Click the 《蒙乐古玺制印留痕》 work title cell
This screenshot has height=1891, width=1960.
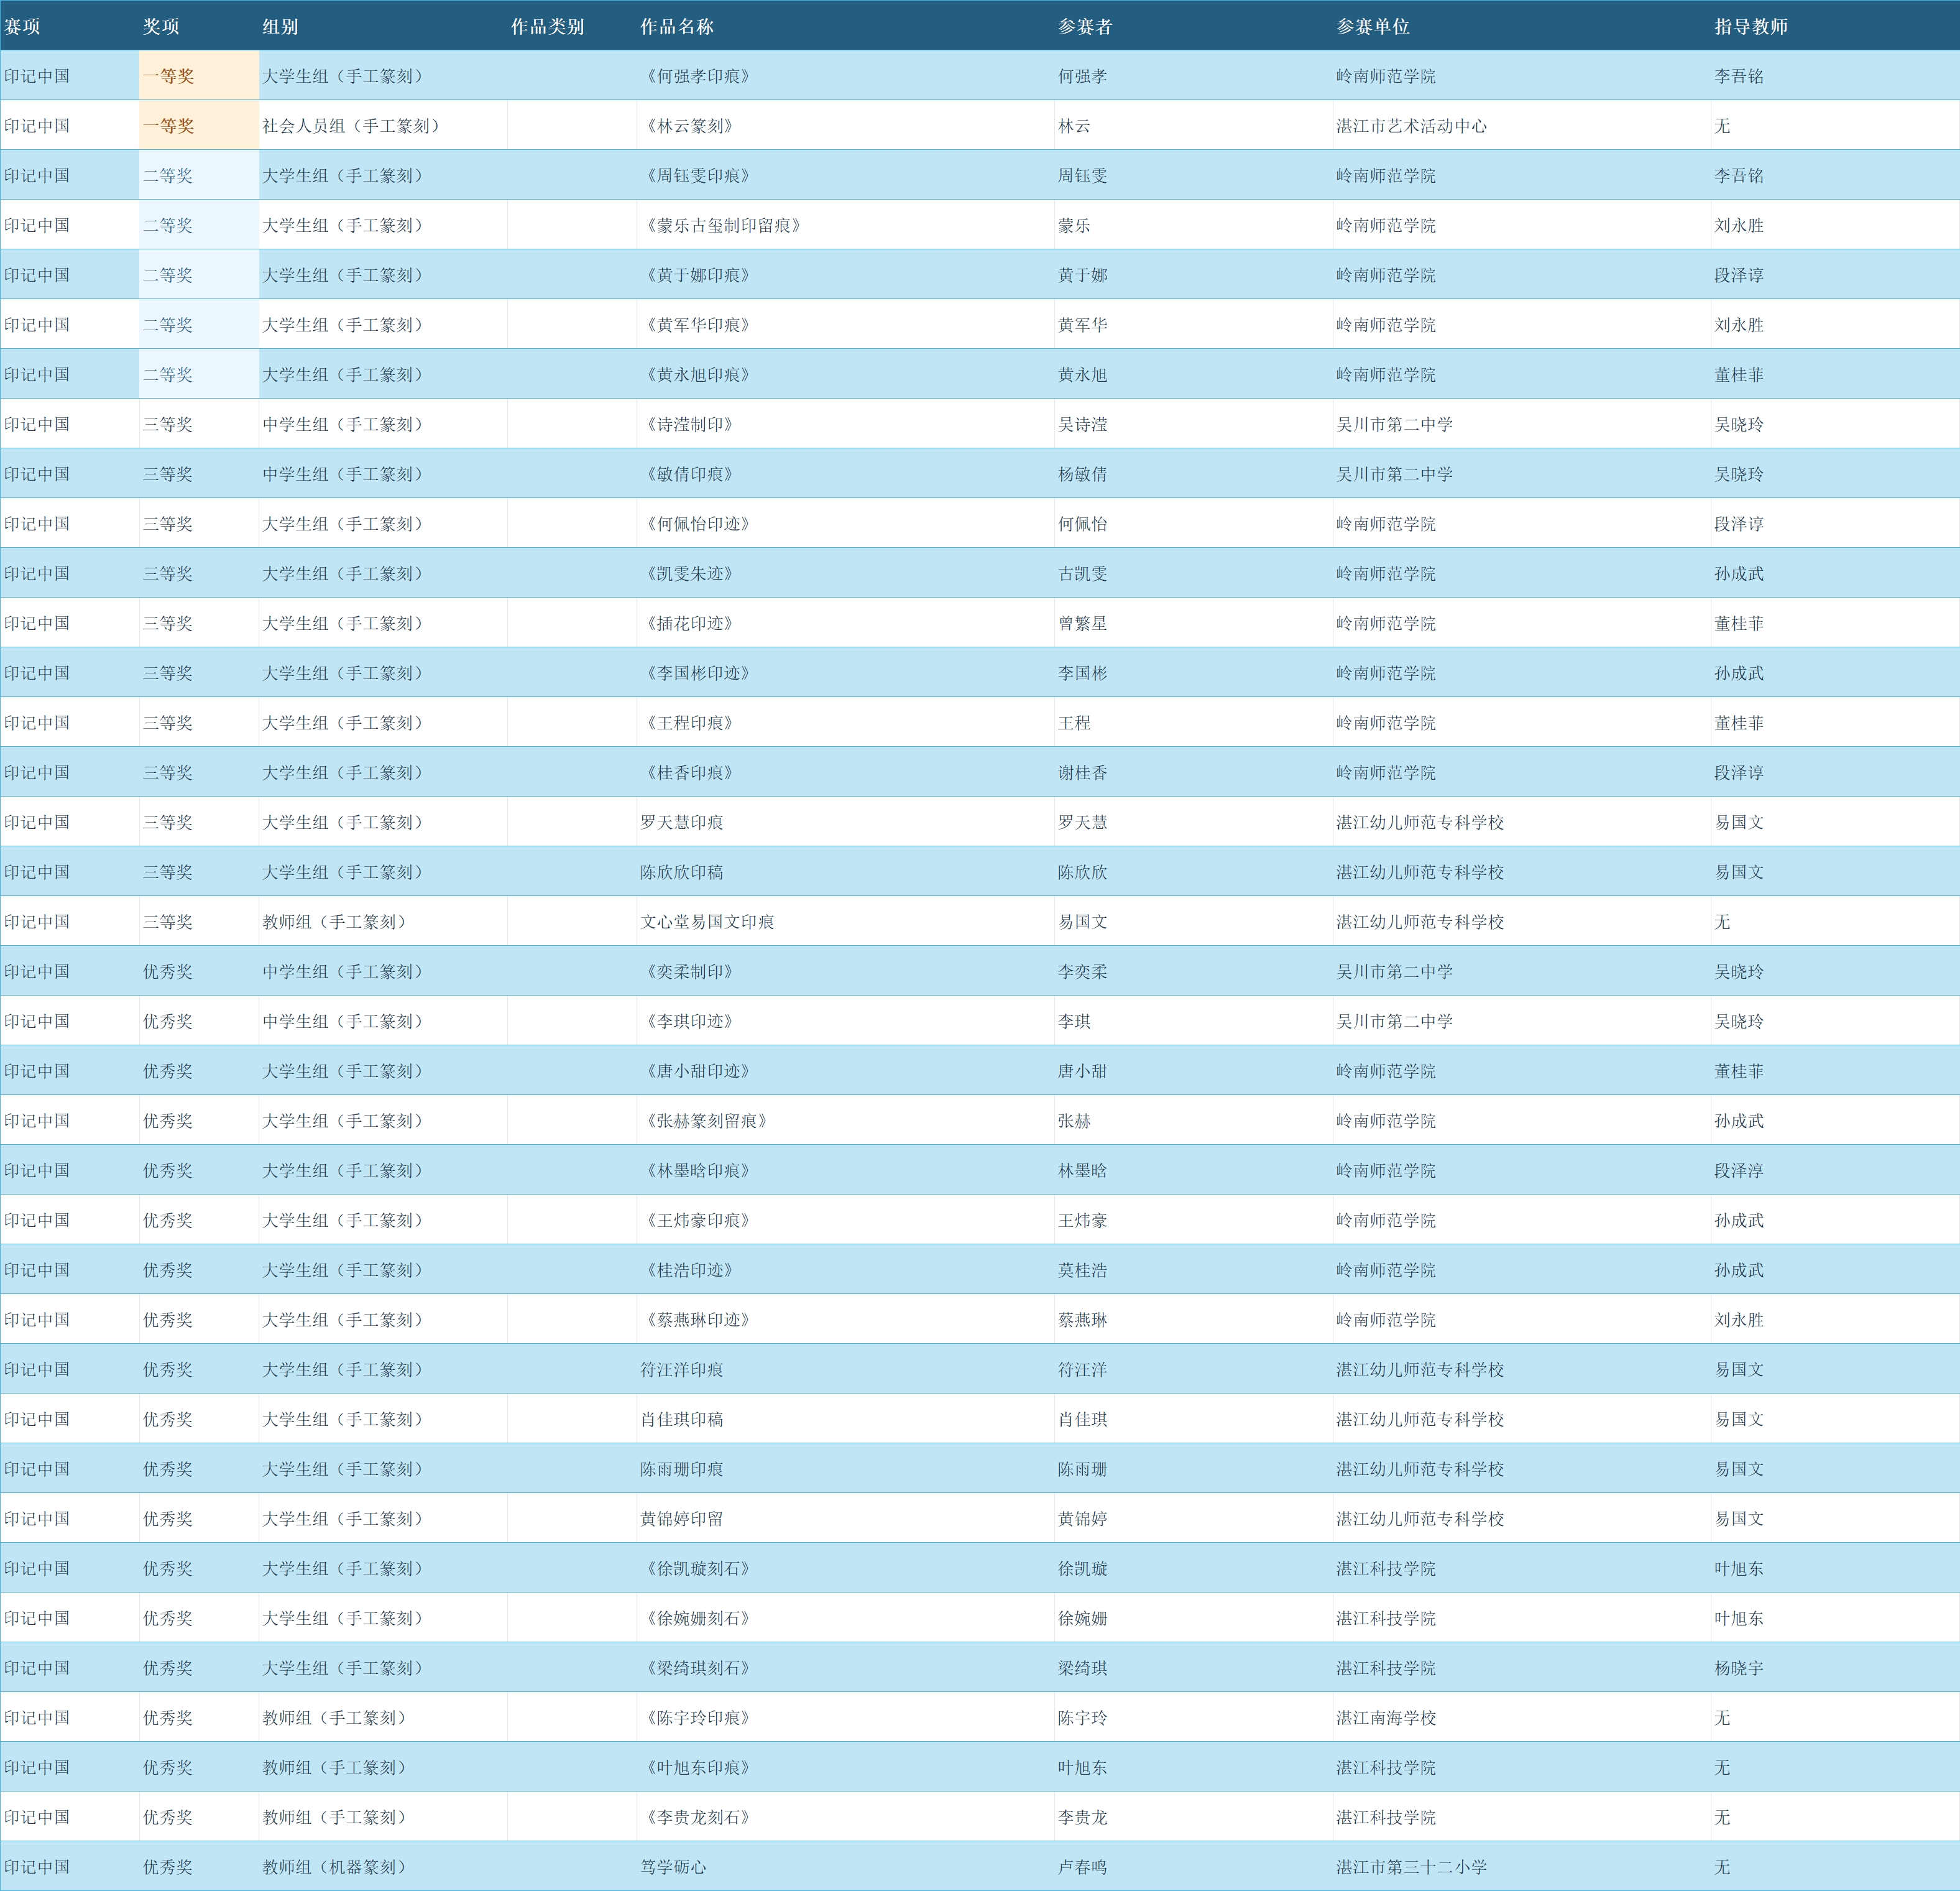click(x=846, y=225)
